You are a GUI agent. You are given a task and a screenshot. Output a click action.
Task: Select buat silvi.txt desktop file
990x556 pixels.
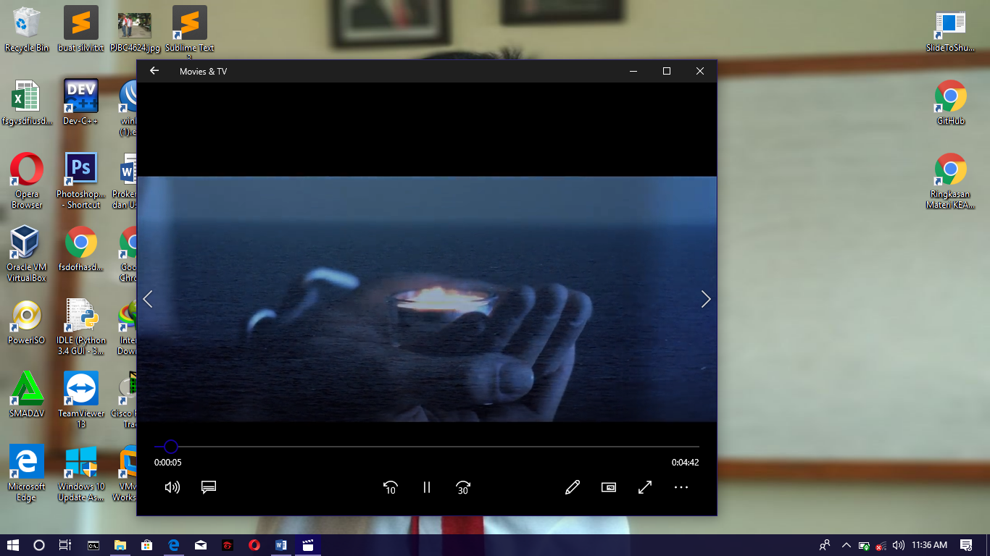(81, 30)
